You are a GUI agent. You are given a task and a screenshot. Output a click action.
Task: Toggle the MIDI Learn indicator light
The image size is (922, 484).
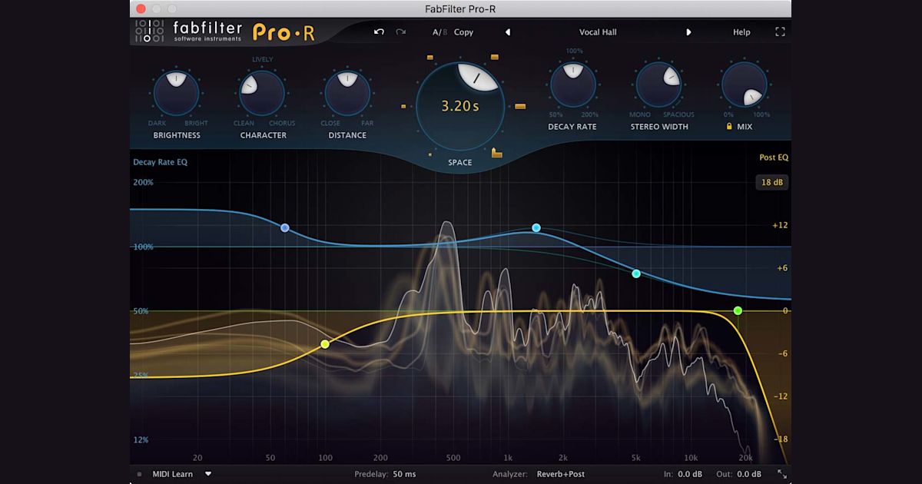click(x=140, y=474)
